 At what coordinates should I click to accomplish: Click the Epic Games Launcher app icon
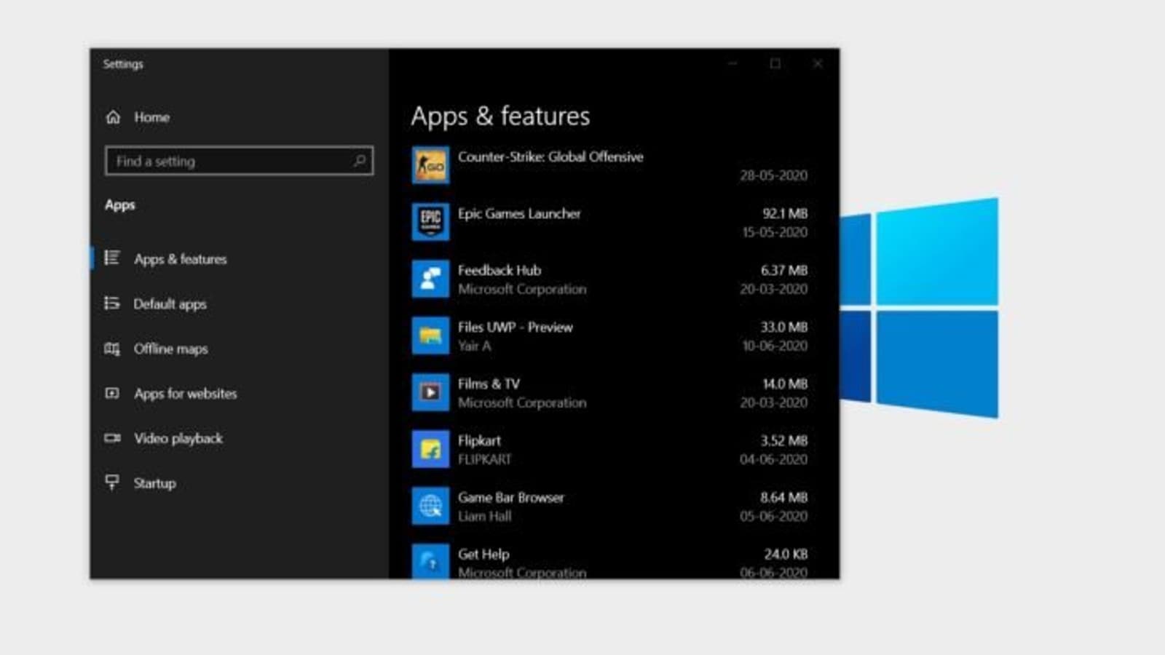[430, 222]
